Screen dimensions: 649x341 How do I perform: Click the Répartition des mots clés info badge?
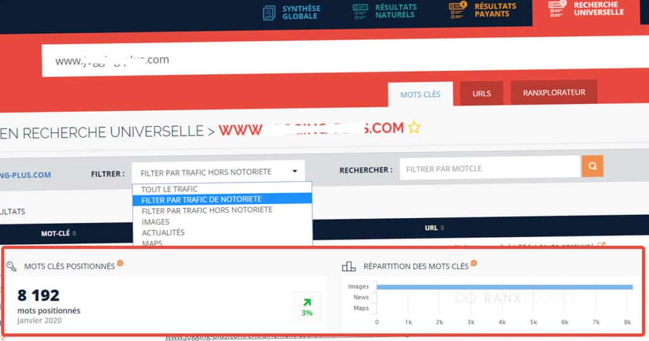[x=474, y=263]
